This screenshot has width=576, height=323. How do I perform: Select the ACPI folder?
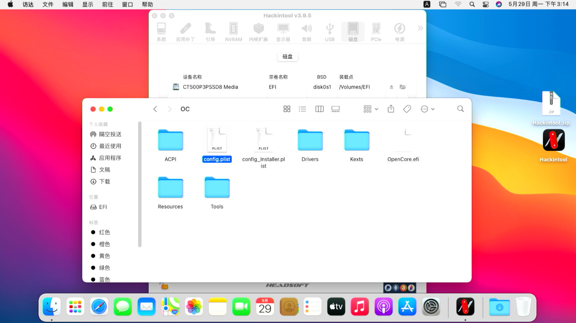(171, 145)
